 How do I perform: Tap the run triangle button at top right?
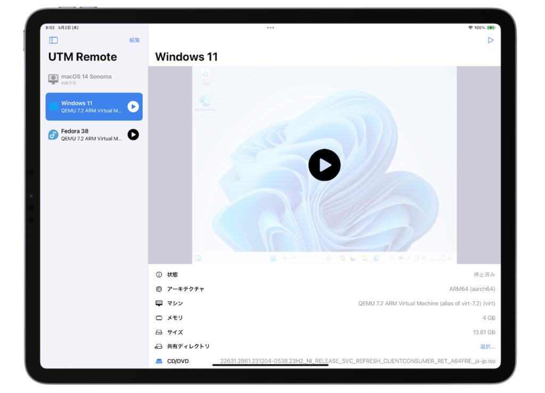point(491,40)
